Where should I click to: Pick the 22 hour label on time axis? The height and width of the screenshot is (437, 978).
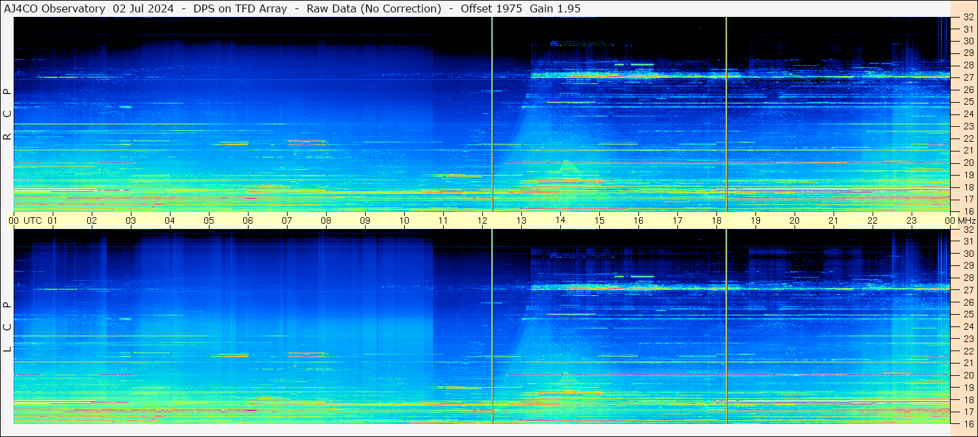pos(873,221)
